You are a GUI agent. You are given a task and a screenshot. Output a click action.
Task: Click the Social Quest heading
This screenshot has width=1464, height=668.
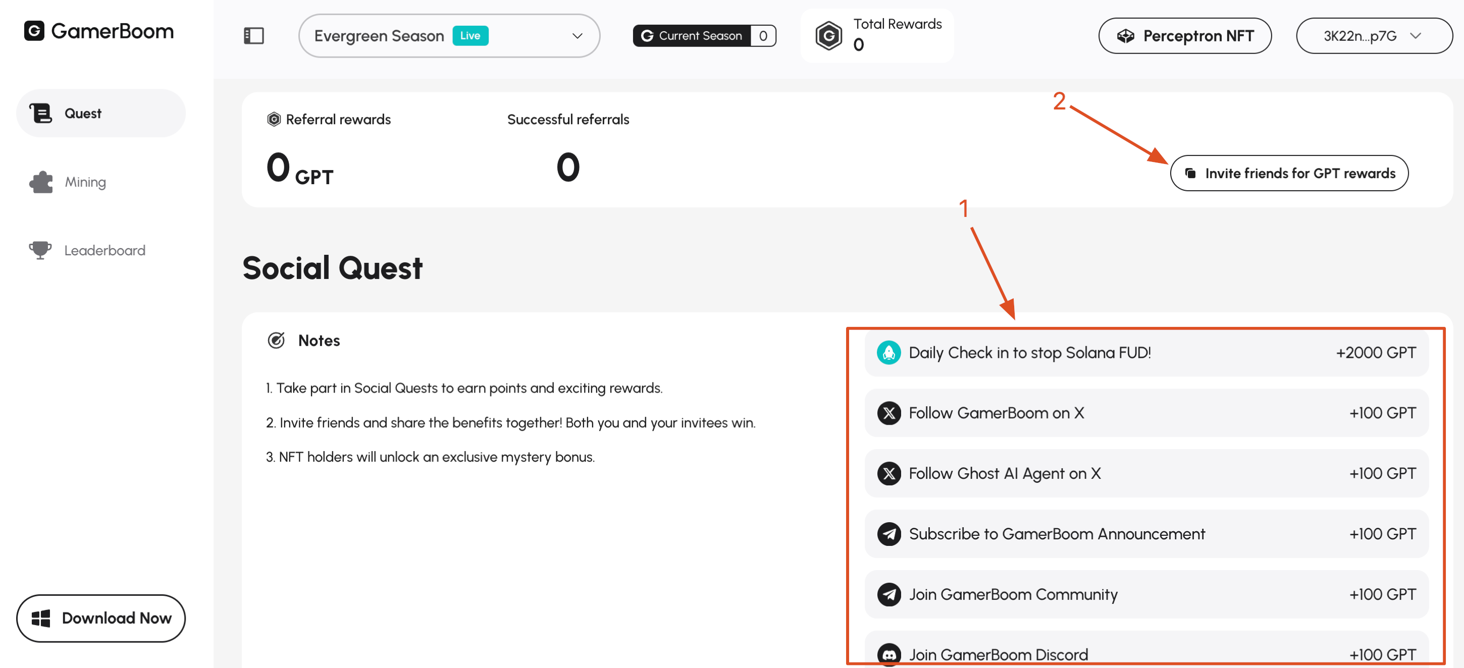333,268
